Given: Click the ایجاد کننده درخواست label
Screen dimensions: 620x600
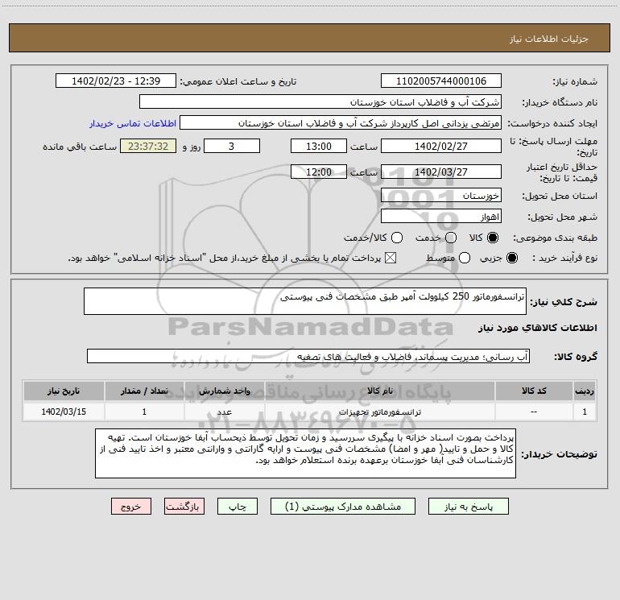Looking at the screenshot, I should click(x=552, y=123).
